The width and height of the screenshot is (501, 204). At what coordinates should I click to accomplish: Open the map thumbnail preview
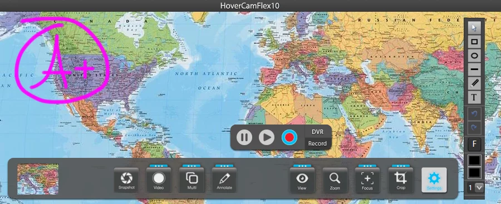(38, 179)
